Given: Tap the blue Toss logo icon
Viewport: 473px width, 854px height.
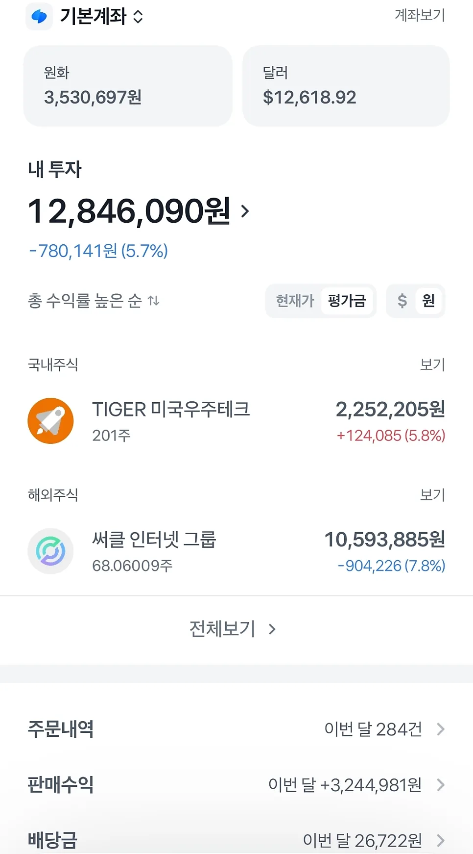Looking at the screenshot, I should pos(39,17).
